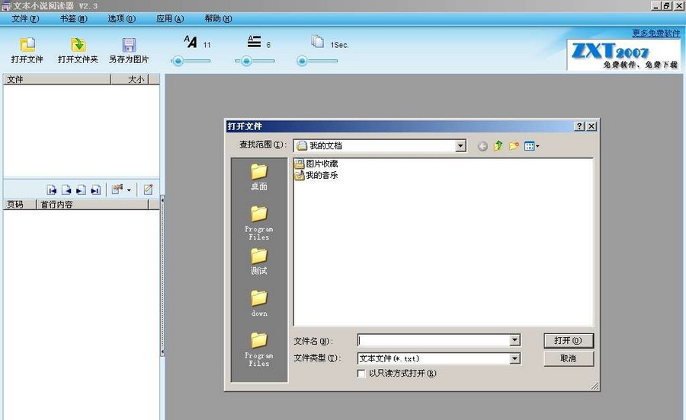Open the 书签(M) menu

[x=73, y=19]
